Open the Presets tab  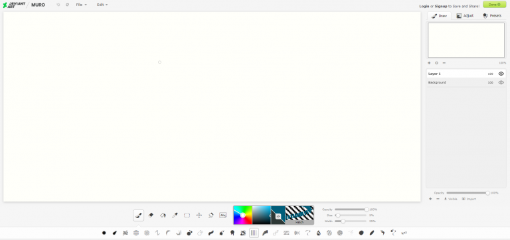[492, 16]
